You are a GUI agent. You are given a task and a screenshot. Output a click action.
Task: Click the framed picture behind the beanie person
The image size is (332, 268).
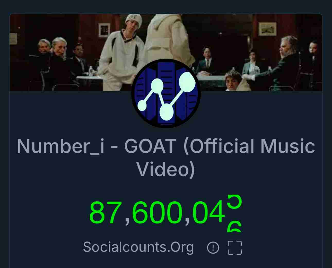(x=104, y=30)
